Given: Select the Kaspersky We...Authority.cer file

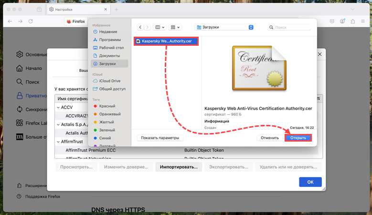Looking at the screenshot, I should pyautogui.click(x=166, y=41).
